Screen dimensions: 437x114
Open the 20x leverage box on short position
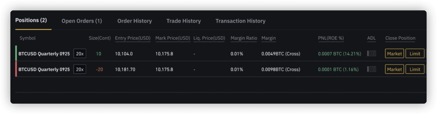click(x=80, y=69)
